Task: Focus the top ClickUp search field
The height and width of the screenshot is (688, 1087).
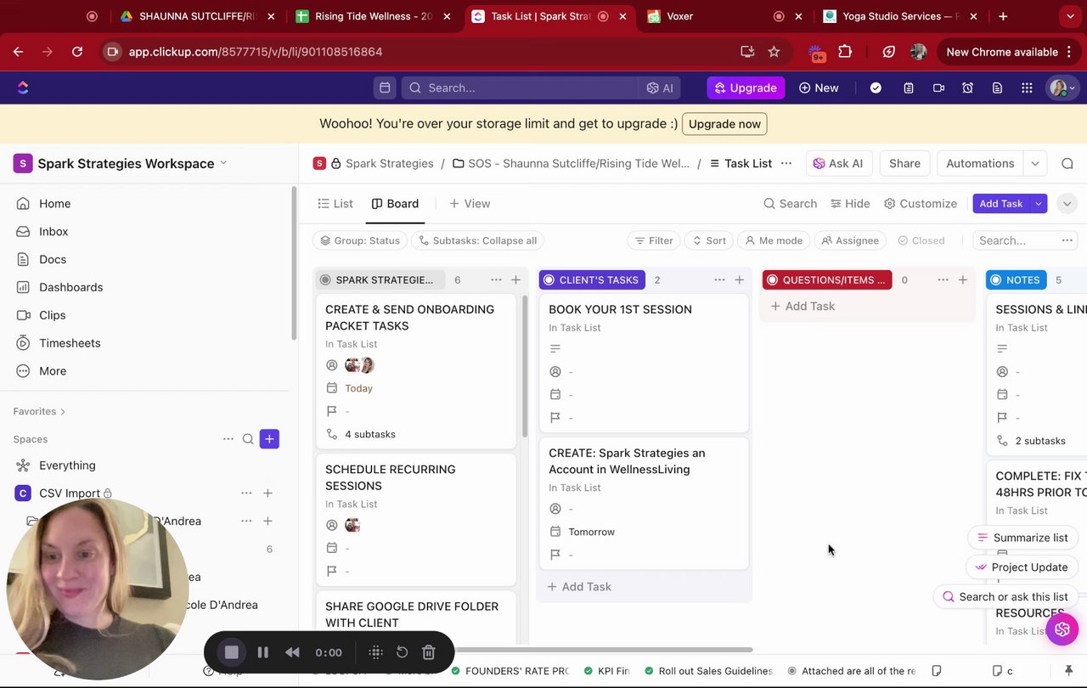Action: pos(520,87)
